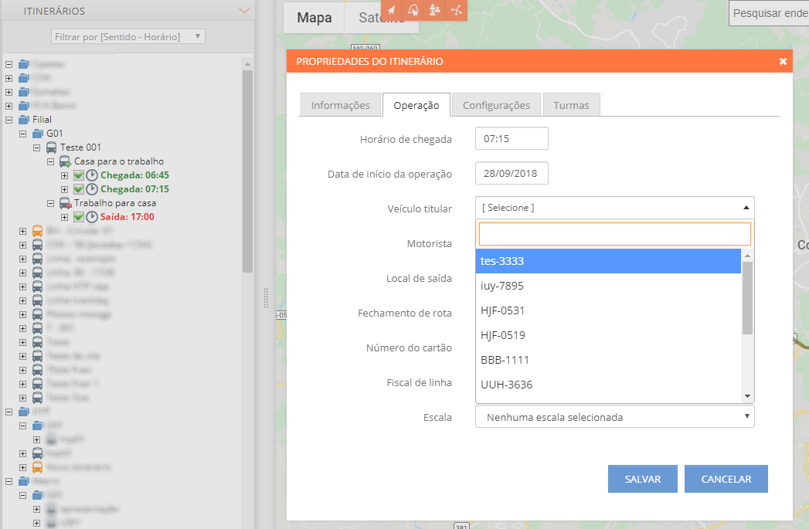Click the Casa para o trabalho bus icon

point(66,161)
